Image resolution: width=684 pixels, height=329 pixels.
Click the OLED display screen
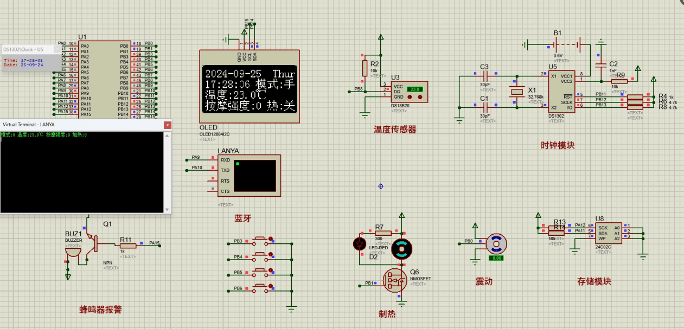click(250, 89)
